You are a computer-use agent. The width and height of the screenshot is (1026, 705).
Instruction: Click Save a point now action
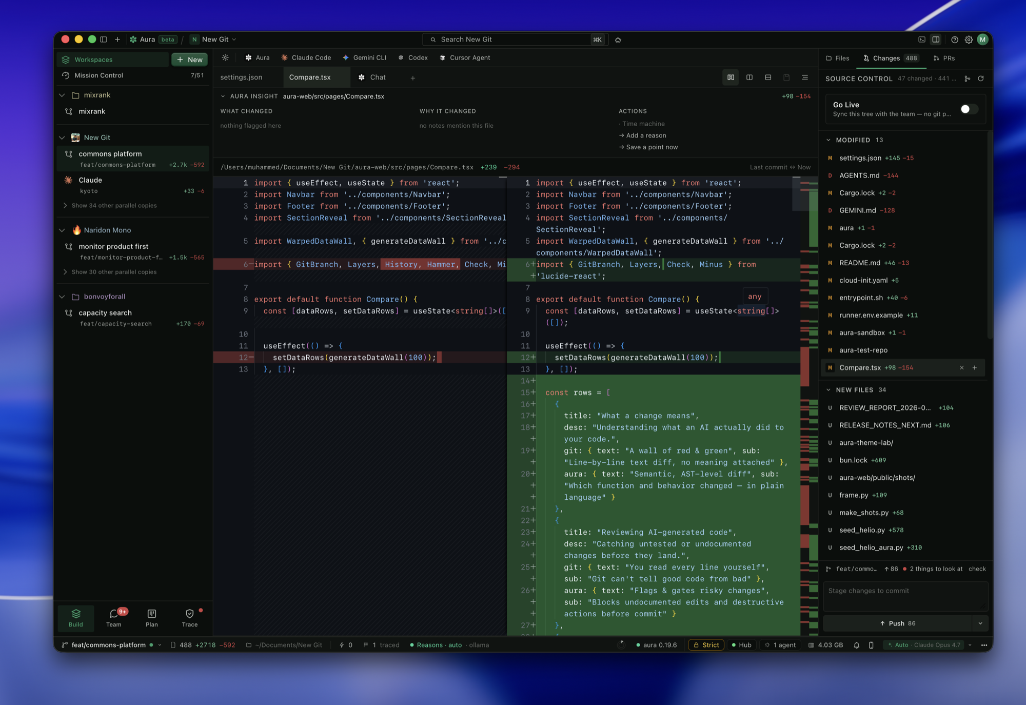pyautogui.click(x=648, y=147)
